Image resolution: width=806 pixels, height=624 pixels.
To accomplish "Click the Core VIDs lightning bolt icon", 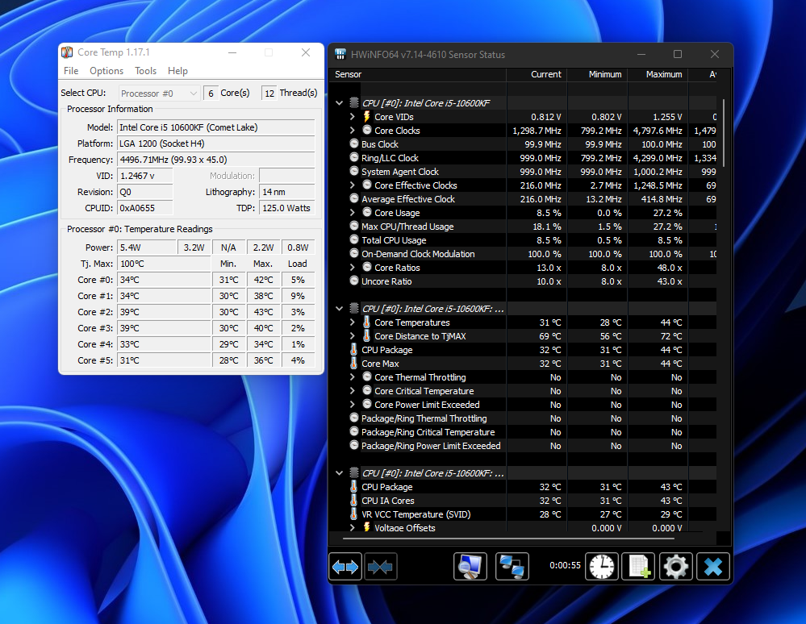I will click(367, 117).
